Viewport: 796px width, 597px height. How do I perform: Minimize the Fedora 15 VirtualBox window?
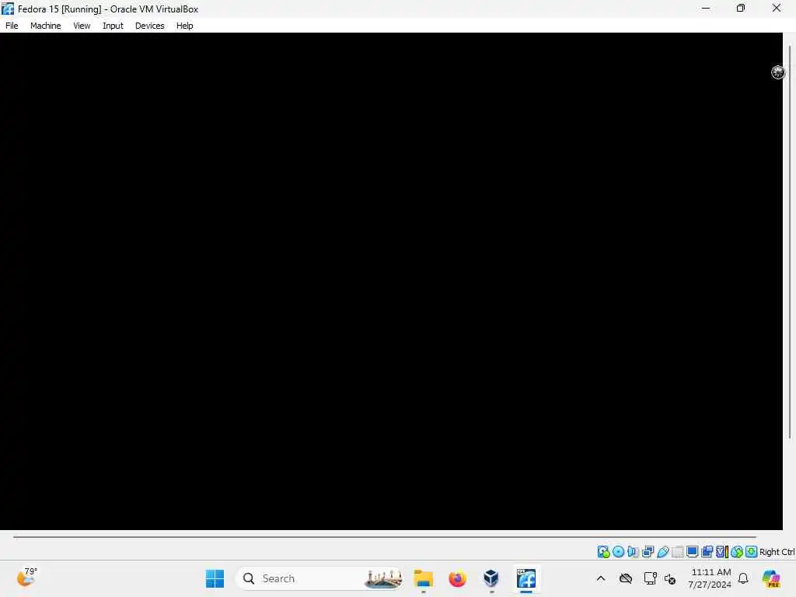click(706, 8)
